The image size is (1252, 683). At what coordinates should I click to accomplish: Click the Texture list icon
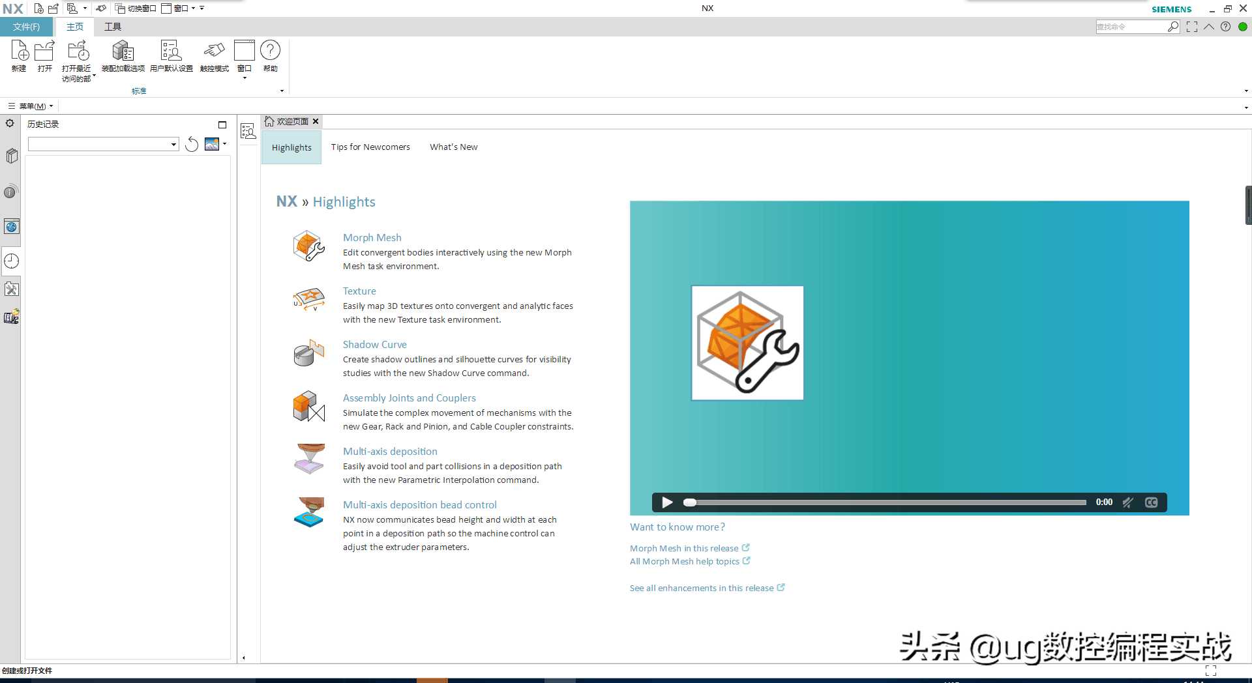[x=308, y=299]
